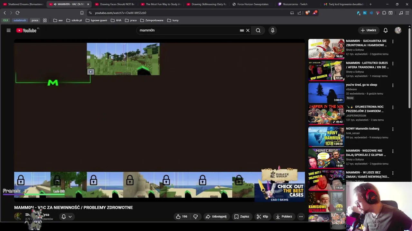The image size is (412, 231).
Task: Open options for W LIDZE BEZ ZMIAN
Action: pos(393,173)
